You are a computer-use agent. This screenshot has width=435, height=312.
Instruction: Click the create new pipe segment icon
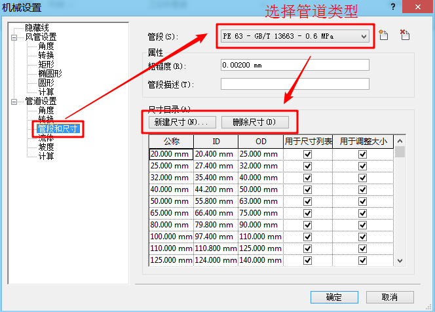point(383,35)
